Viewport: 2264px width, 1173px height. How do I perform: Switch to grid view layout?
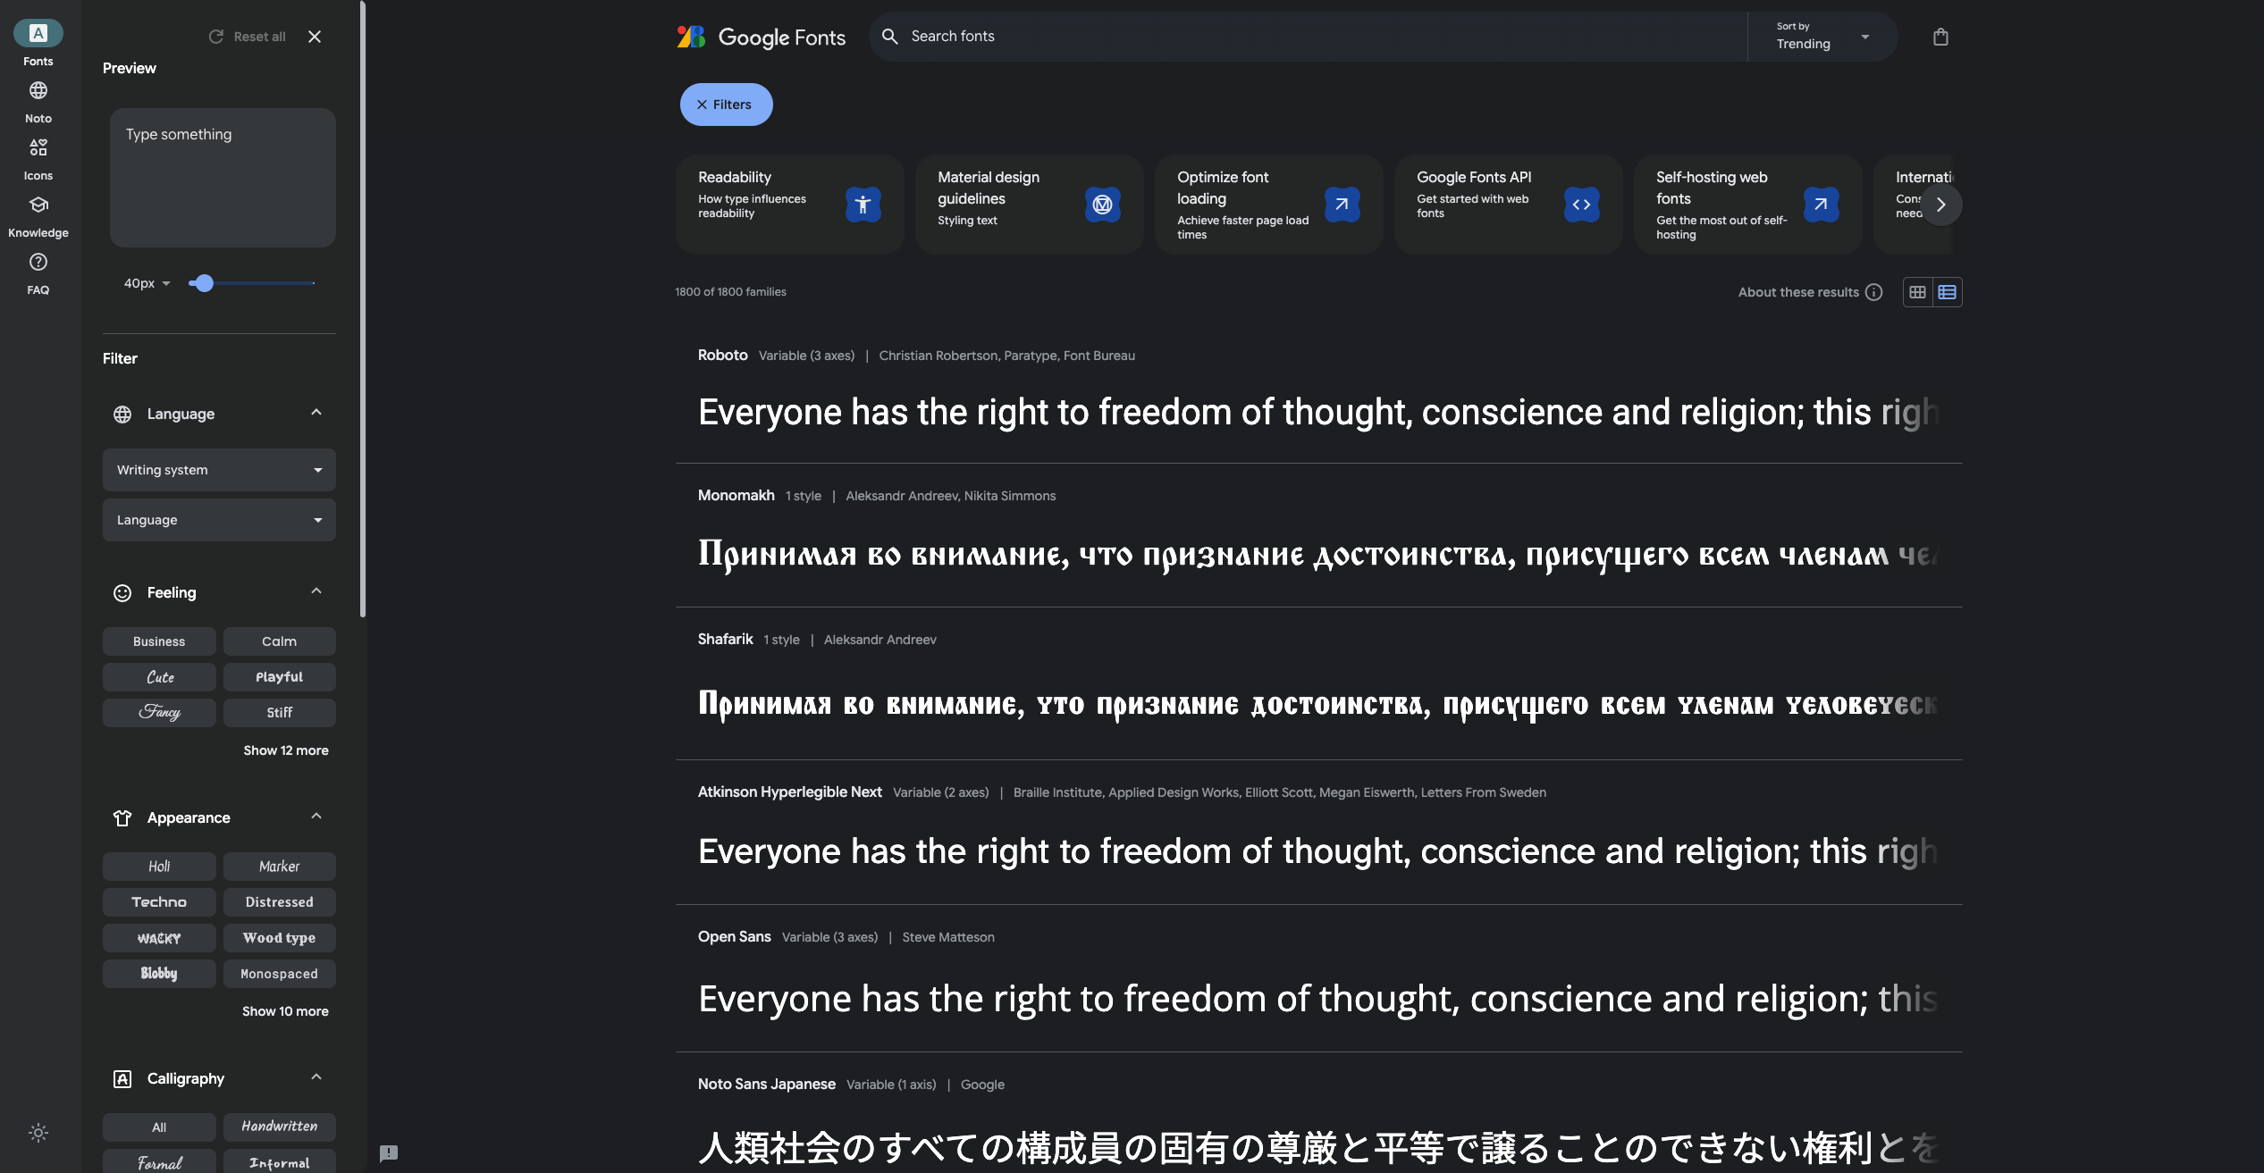1917,292
